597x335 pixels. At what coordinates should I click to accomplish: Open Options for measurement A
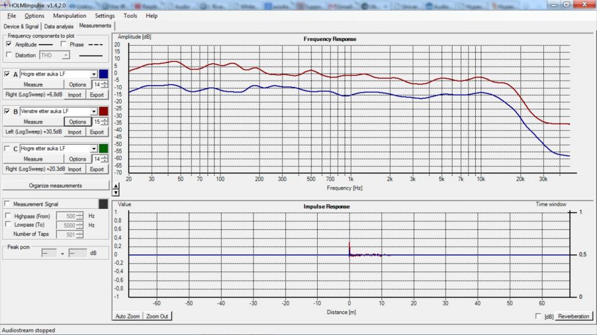click(x=78, y=84)
